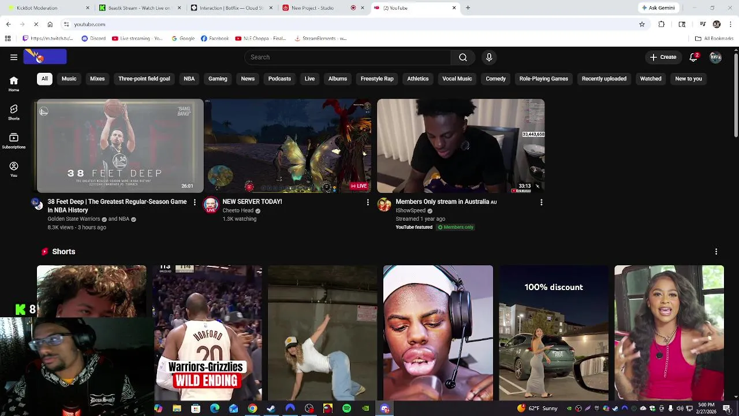739x416 pixels.
Task: Open more options for NEW SERVER TODAY! stream
Action: pos(368,202)
